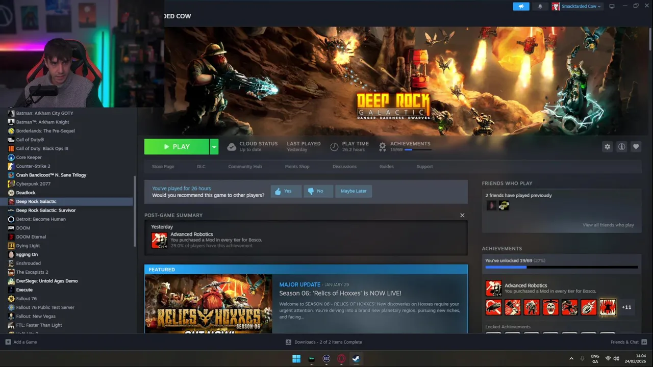The image size is (653, 367).
Task: Open the Support tab
Action: [x=424, y=167]
